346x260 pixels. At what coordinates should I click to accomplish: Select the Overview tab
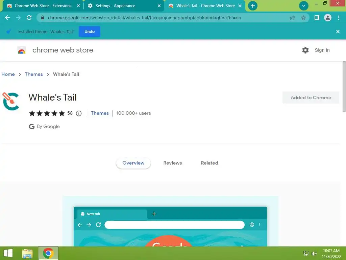pyautogui.click(x=133, y=163)
